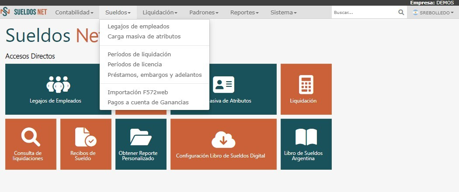Open the Sistema dropdown menu
459x192 pixels.
click(283, 13)
